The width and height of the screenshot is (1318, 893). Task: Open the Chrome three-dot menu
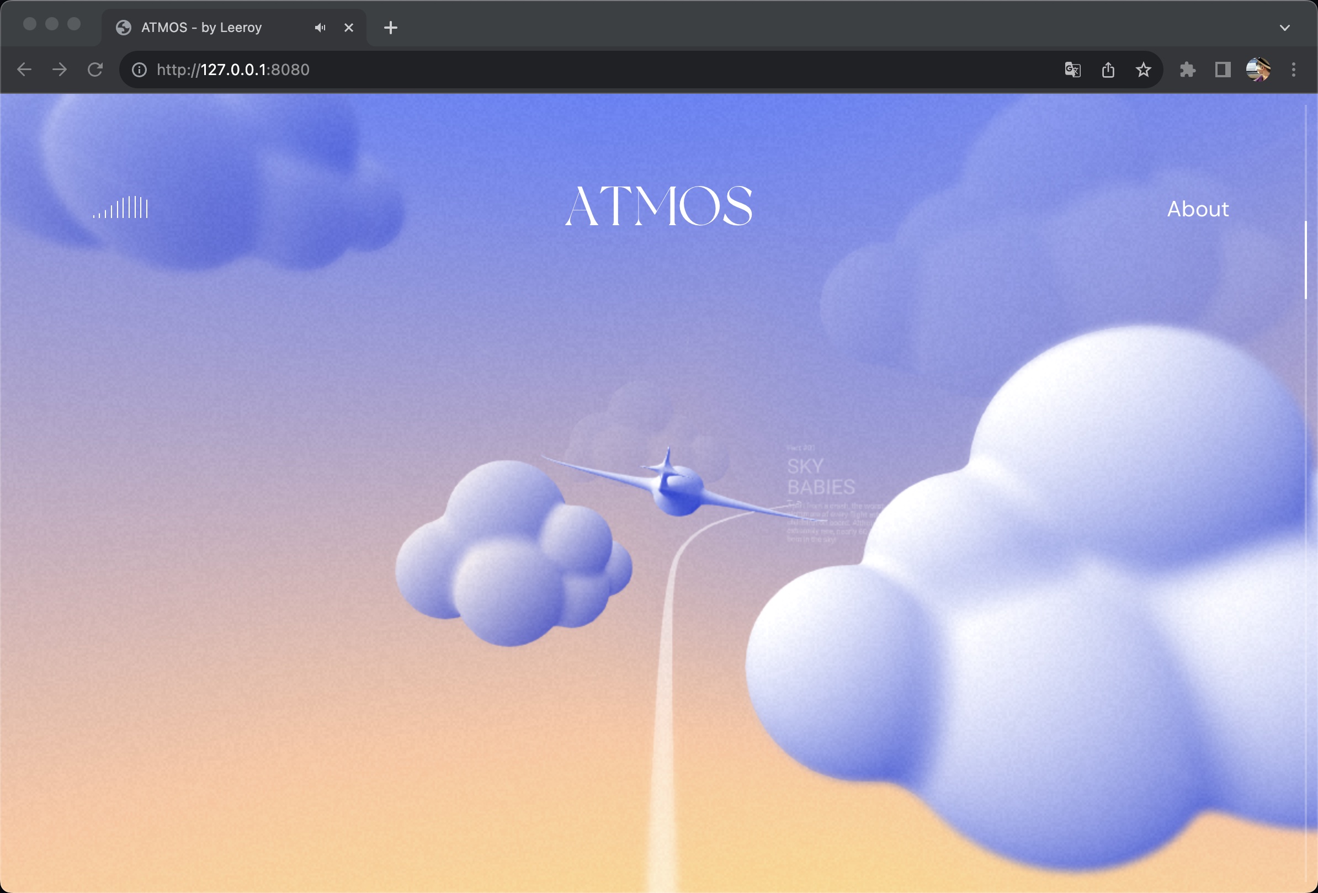(x=1293, y=70)
